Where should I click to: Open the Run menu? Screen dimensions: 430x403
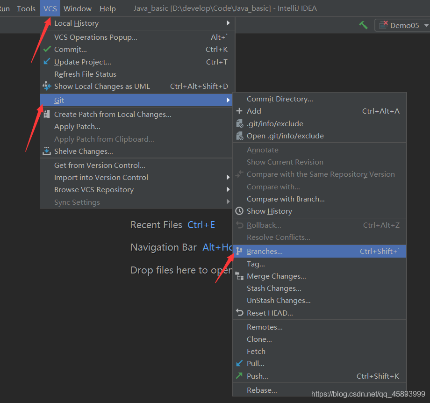tap(5, 8)
